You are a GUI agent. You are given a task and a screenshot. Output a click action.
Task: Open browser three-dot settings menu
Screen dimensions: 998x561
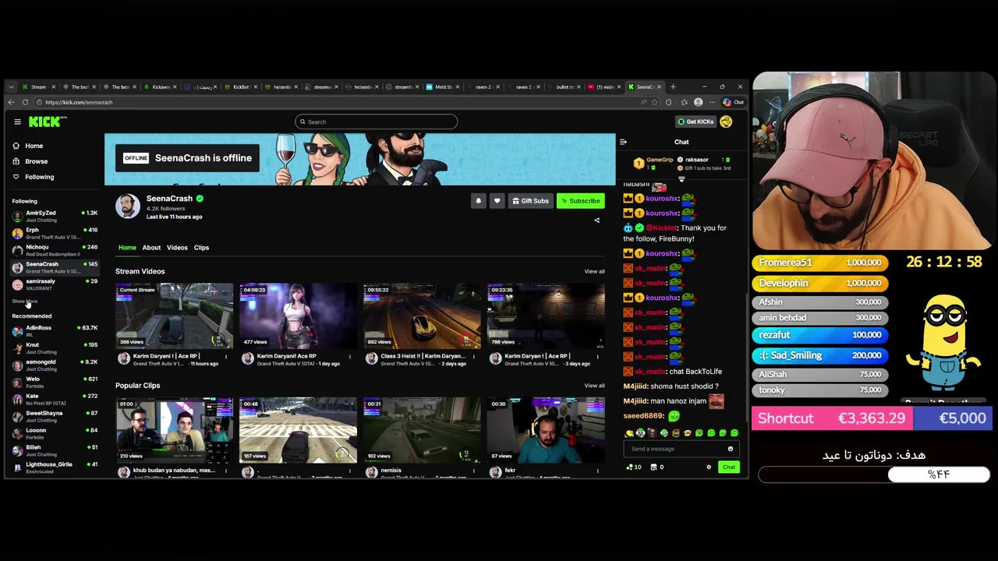coord(712,102)
